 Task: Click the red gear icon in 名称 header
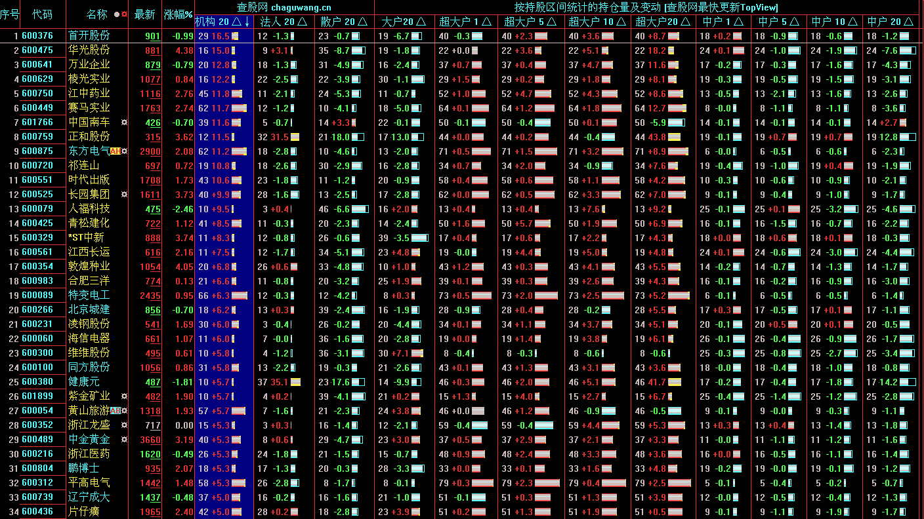click(x=124, y=14)
